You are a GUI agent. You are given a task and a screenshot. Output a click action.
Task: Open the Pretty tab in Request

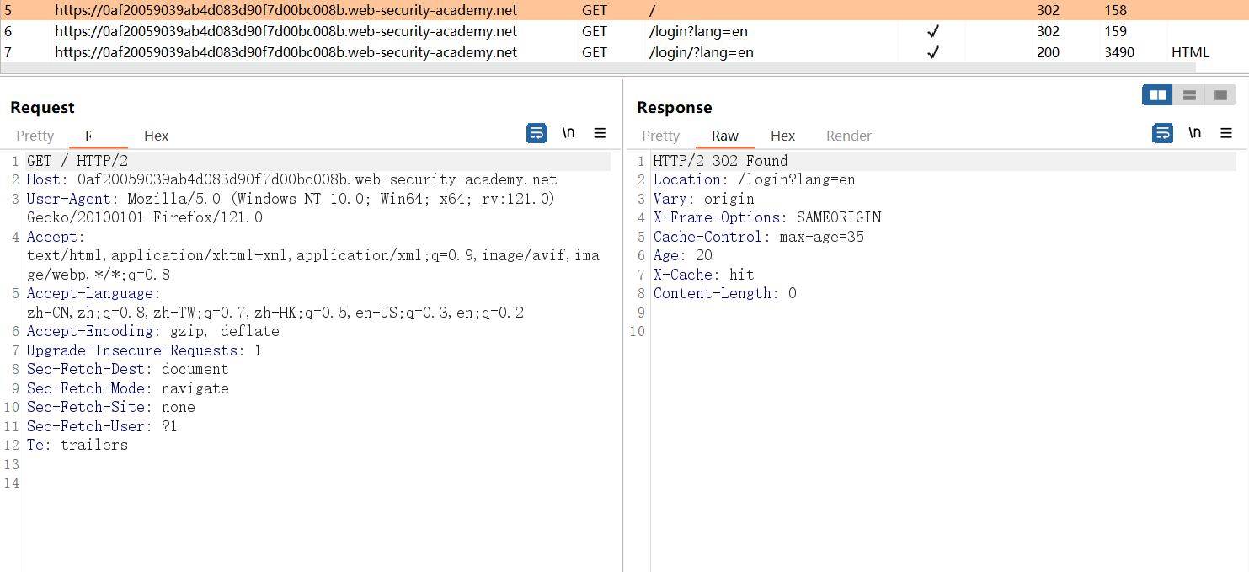click(35, 136)
